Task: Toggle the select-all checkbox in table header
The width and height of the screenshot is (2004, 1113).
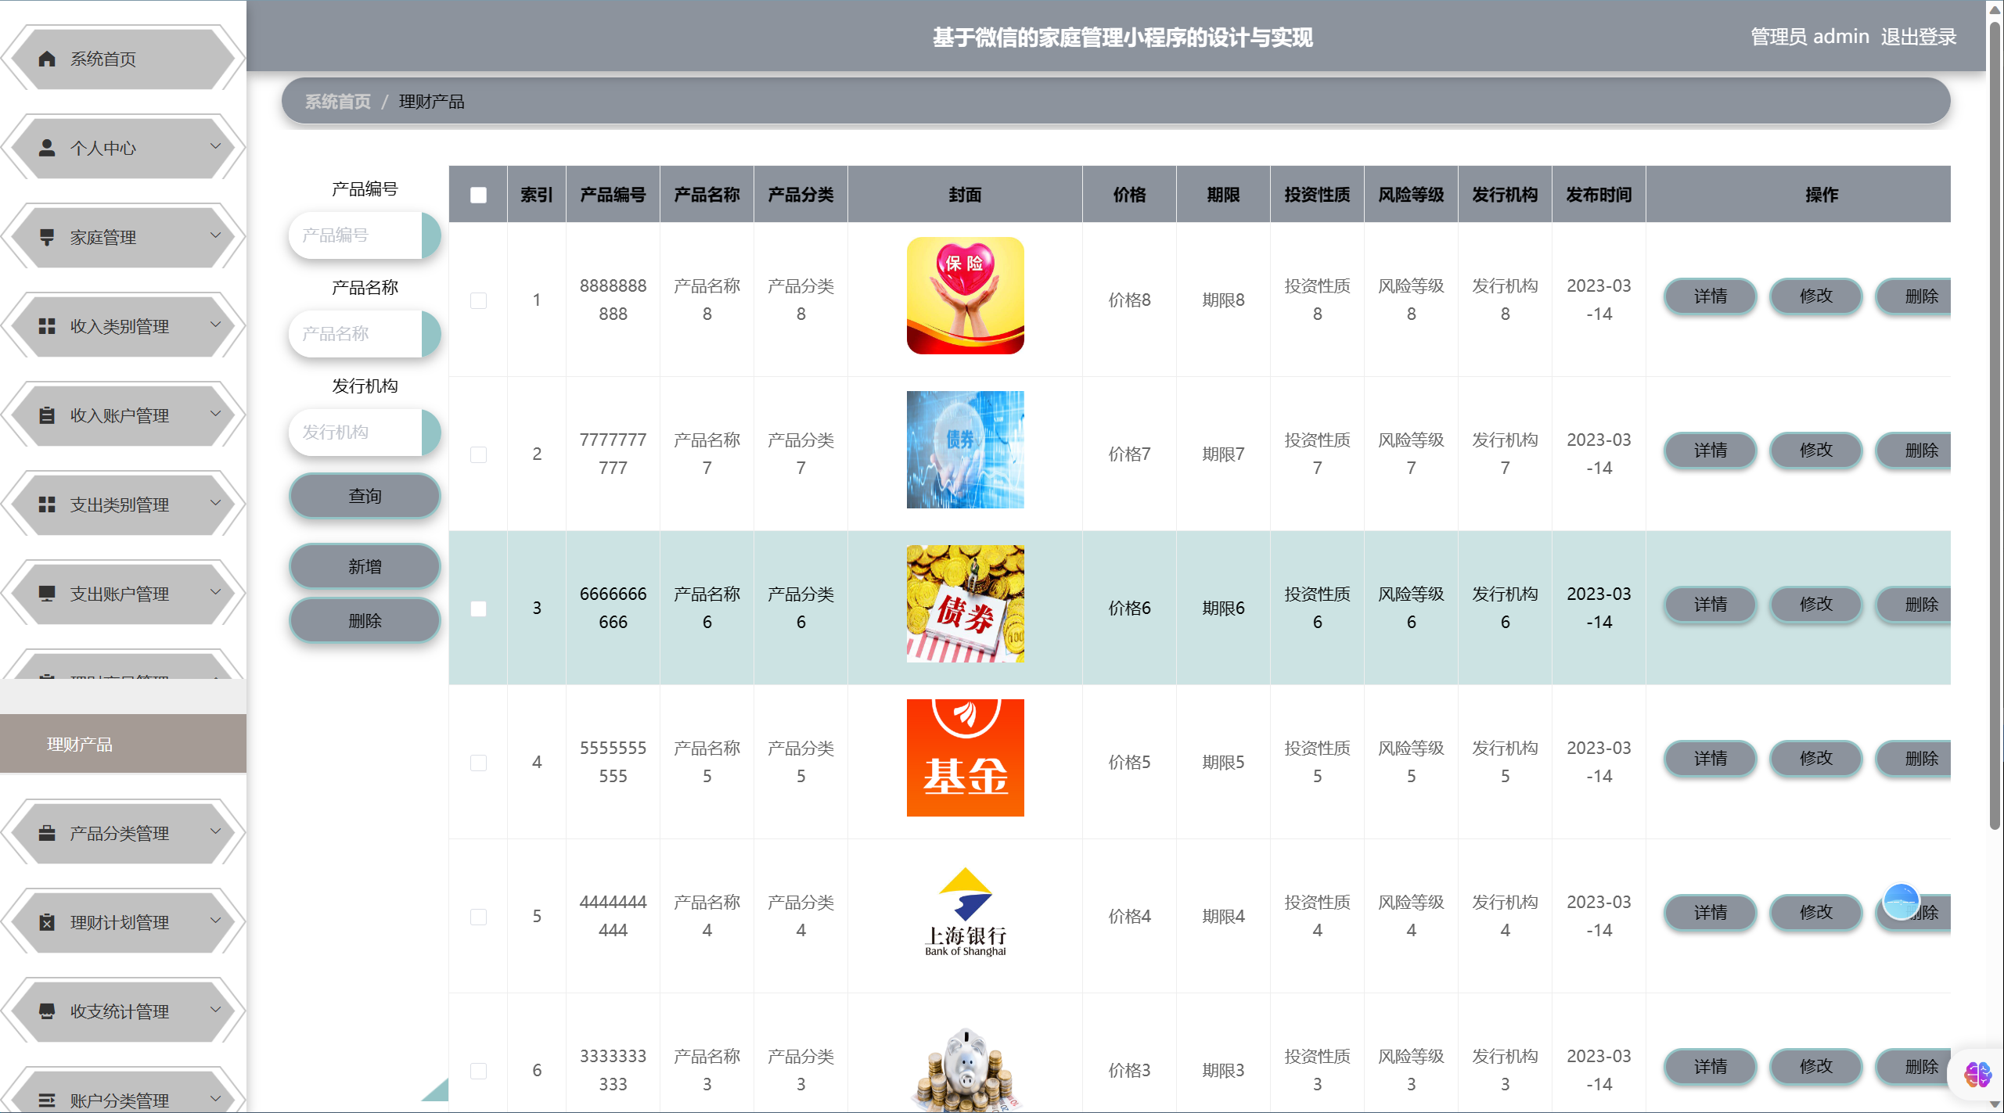Action: [x=478, y=193]
